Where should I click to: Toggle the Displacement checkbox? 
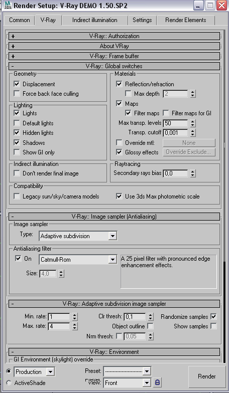17,84
